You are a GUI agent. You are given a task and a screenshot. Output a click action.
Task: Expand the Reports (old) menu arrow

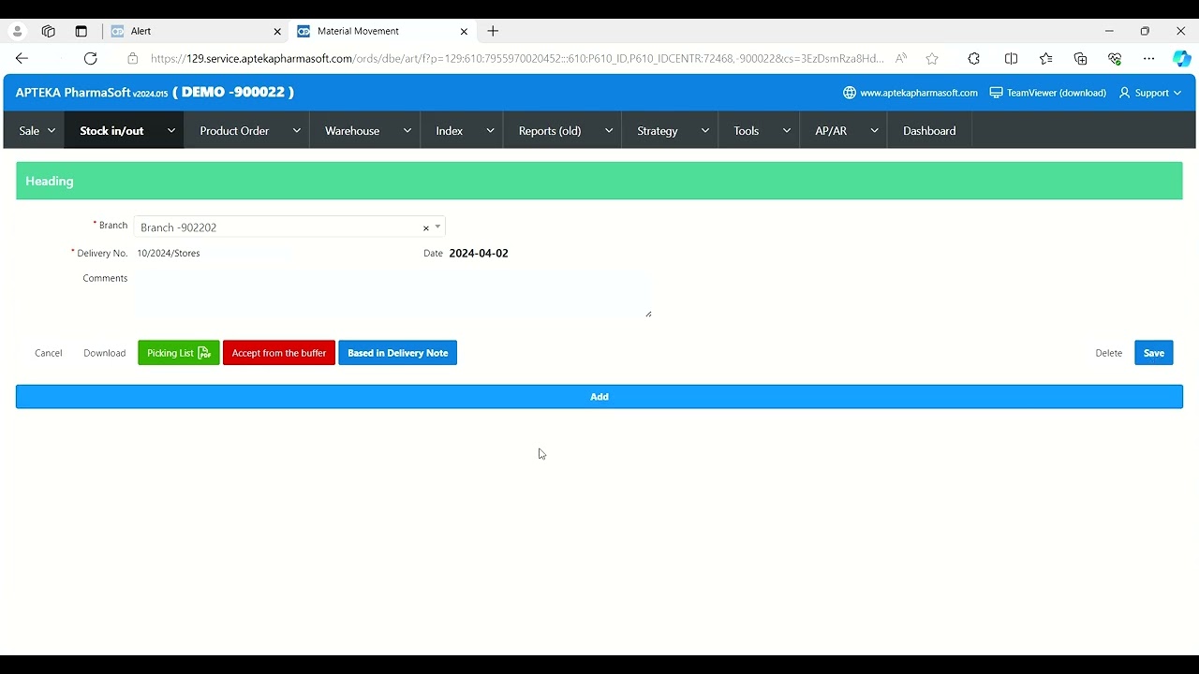coord(609,131)
